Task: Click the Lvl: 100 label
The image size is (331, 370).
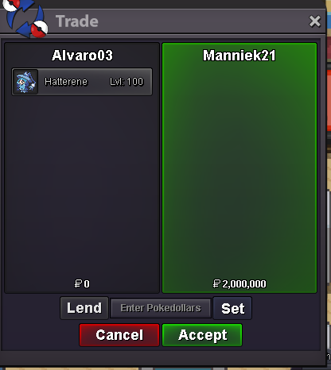Action: tap(127, 82)
